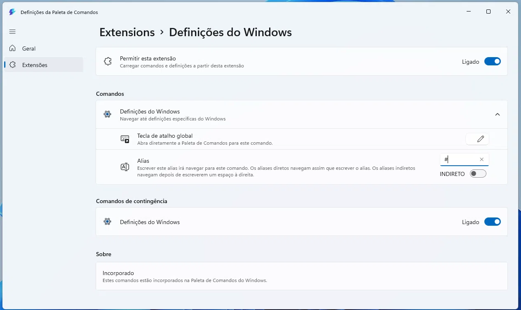
Task: Click the Definições do Windows breadcrumb title
Action: click(x=230, y=32)
